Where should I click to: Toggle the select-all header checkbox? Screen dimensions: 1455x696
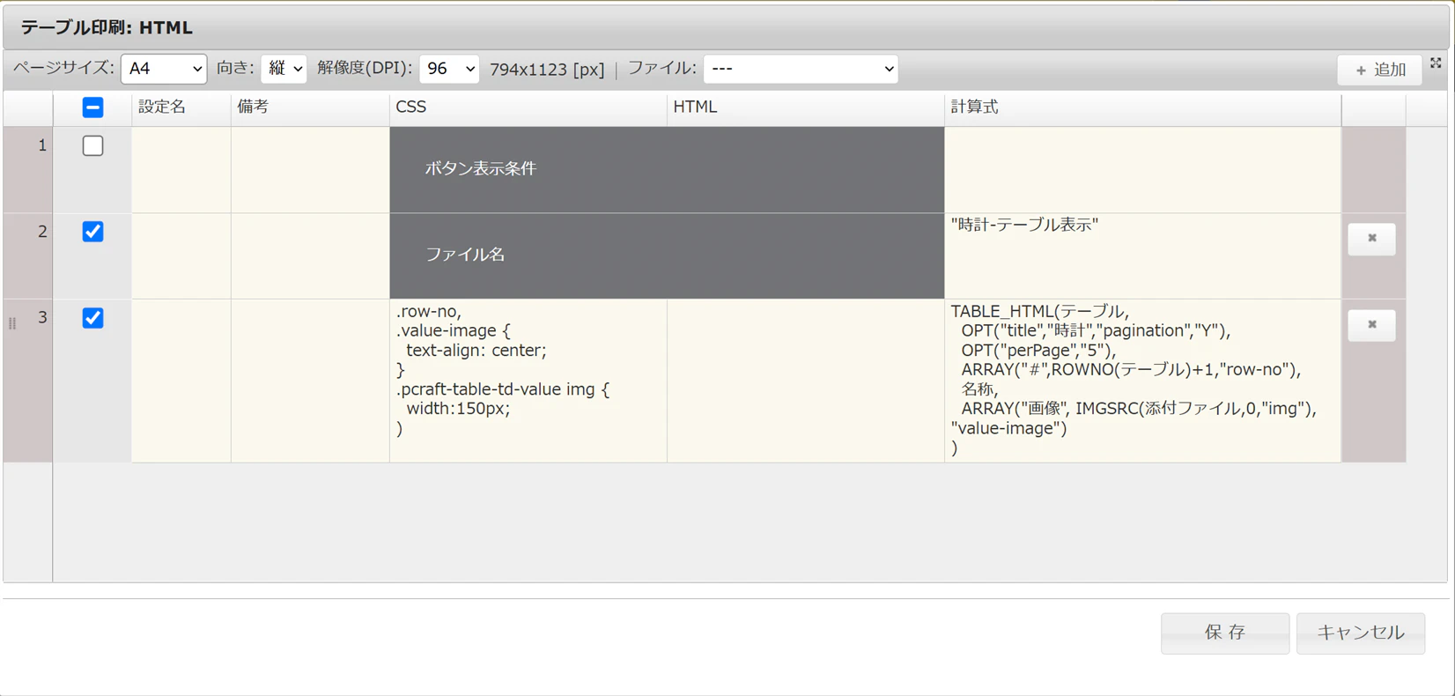[92, 107]
